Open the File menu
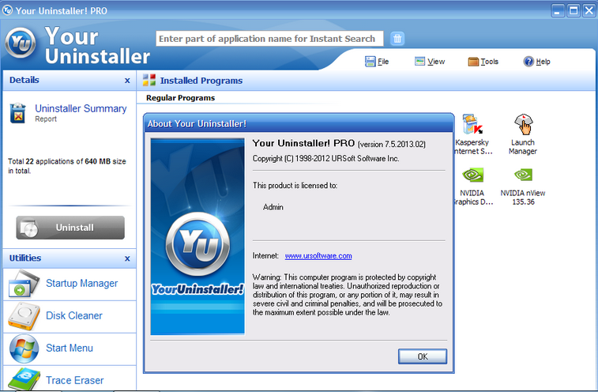 pyautogui.click(x=377, y=62)
